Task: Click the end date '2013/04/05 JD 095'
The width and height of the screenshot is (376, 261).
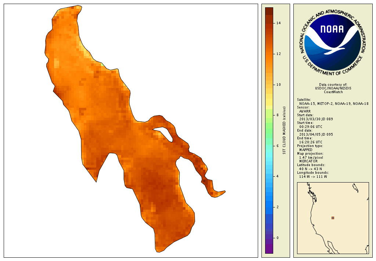Action: point(316,134)
